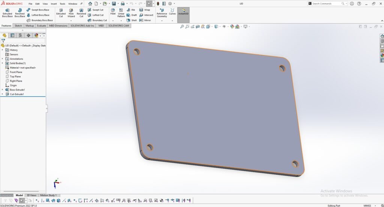Toggle the Instant3D button

183,12
